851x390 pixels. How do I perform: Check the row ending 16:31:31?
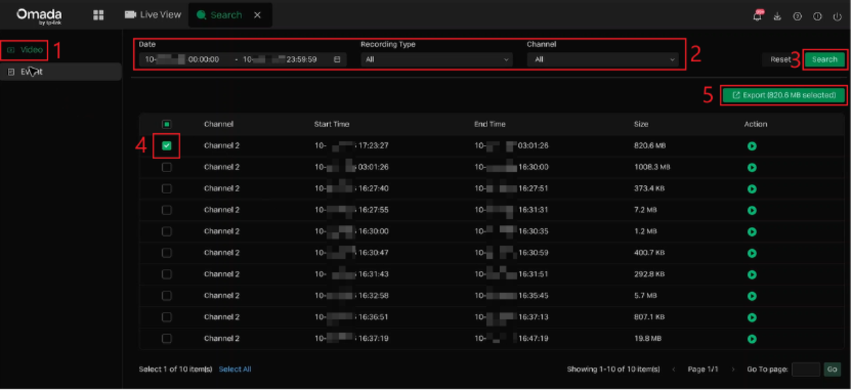pos(167,210)
